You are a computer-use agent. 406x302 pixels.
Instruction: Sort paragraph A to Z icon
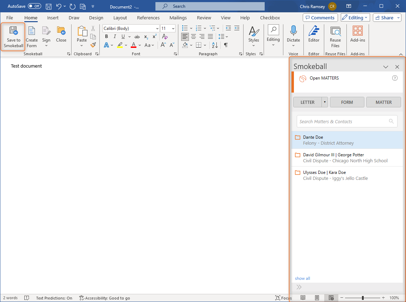point(215,45)
